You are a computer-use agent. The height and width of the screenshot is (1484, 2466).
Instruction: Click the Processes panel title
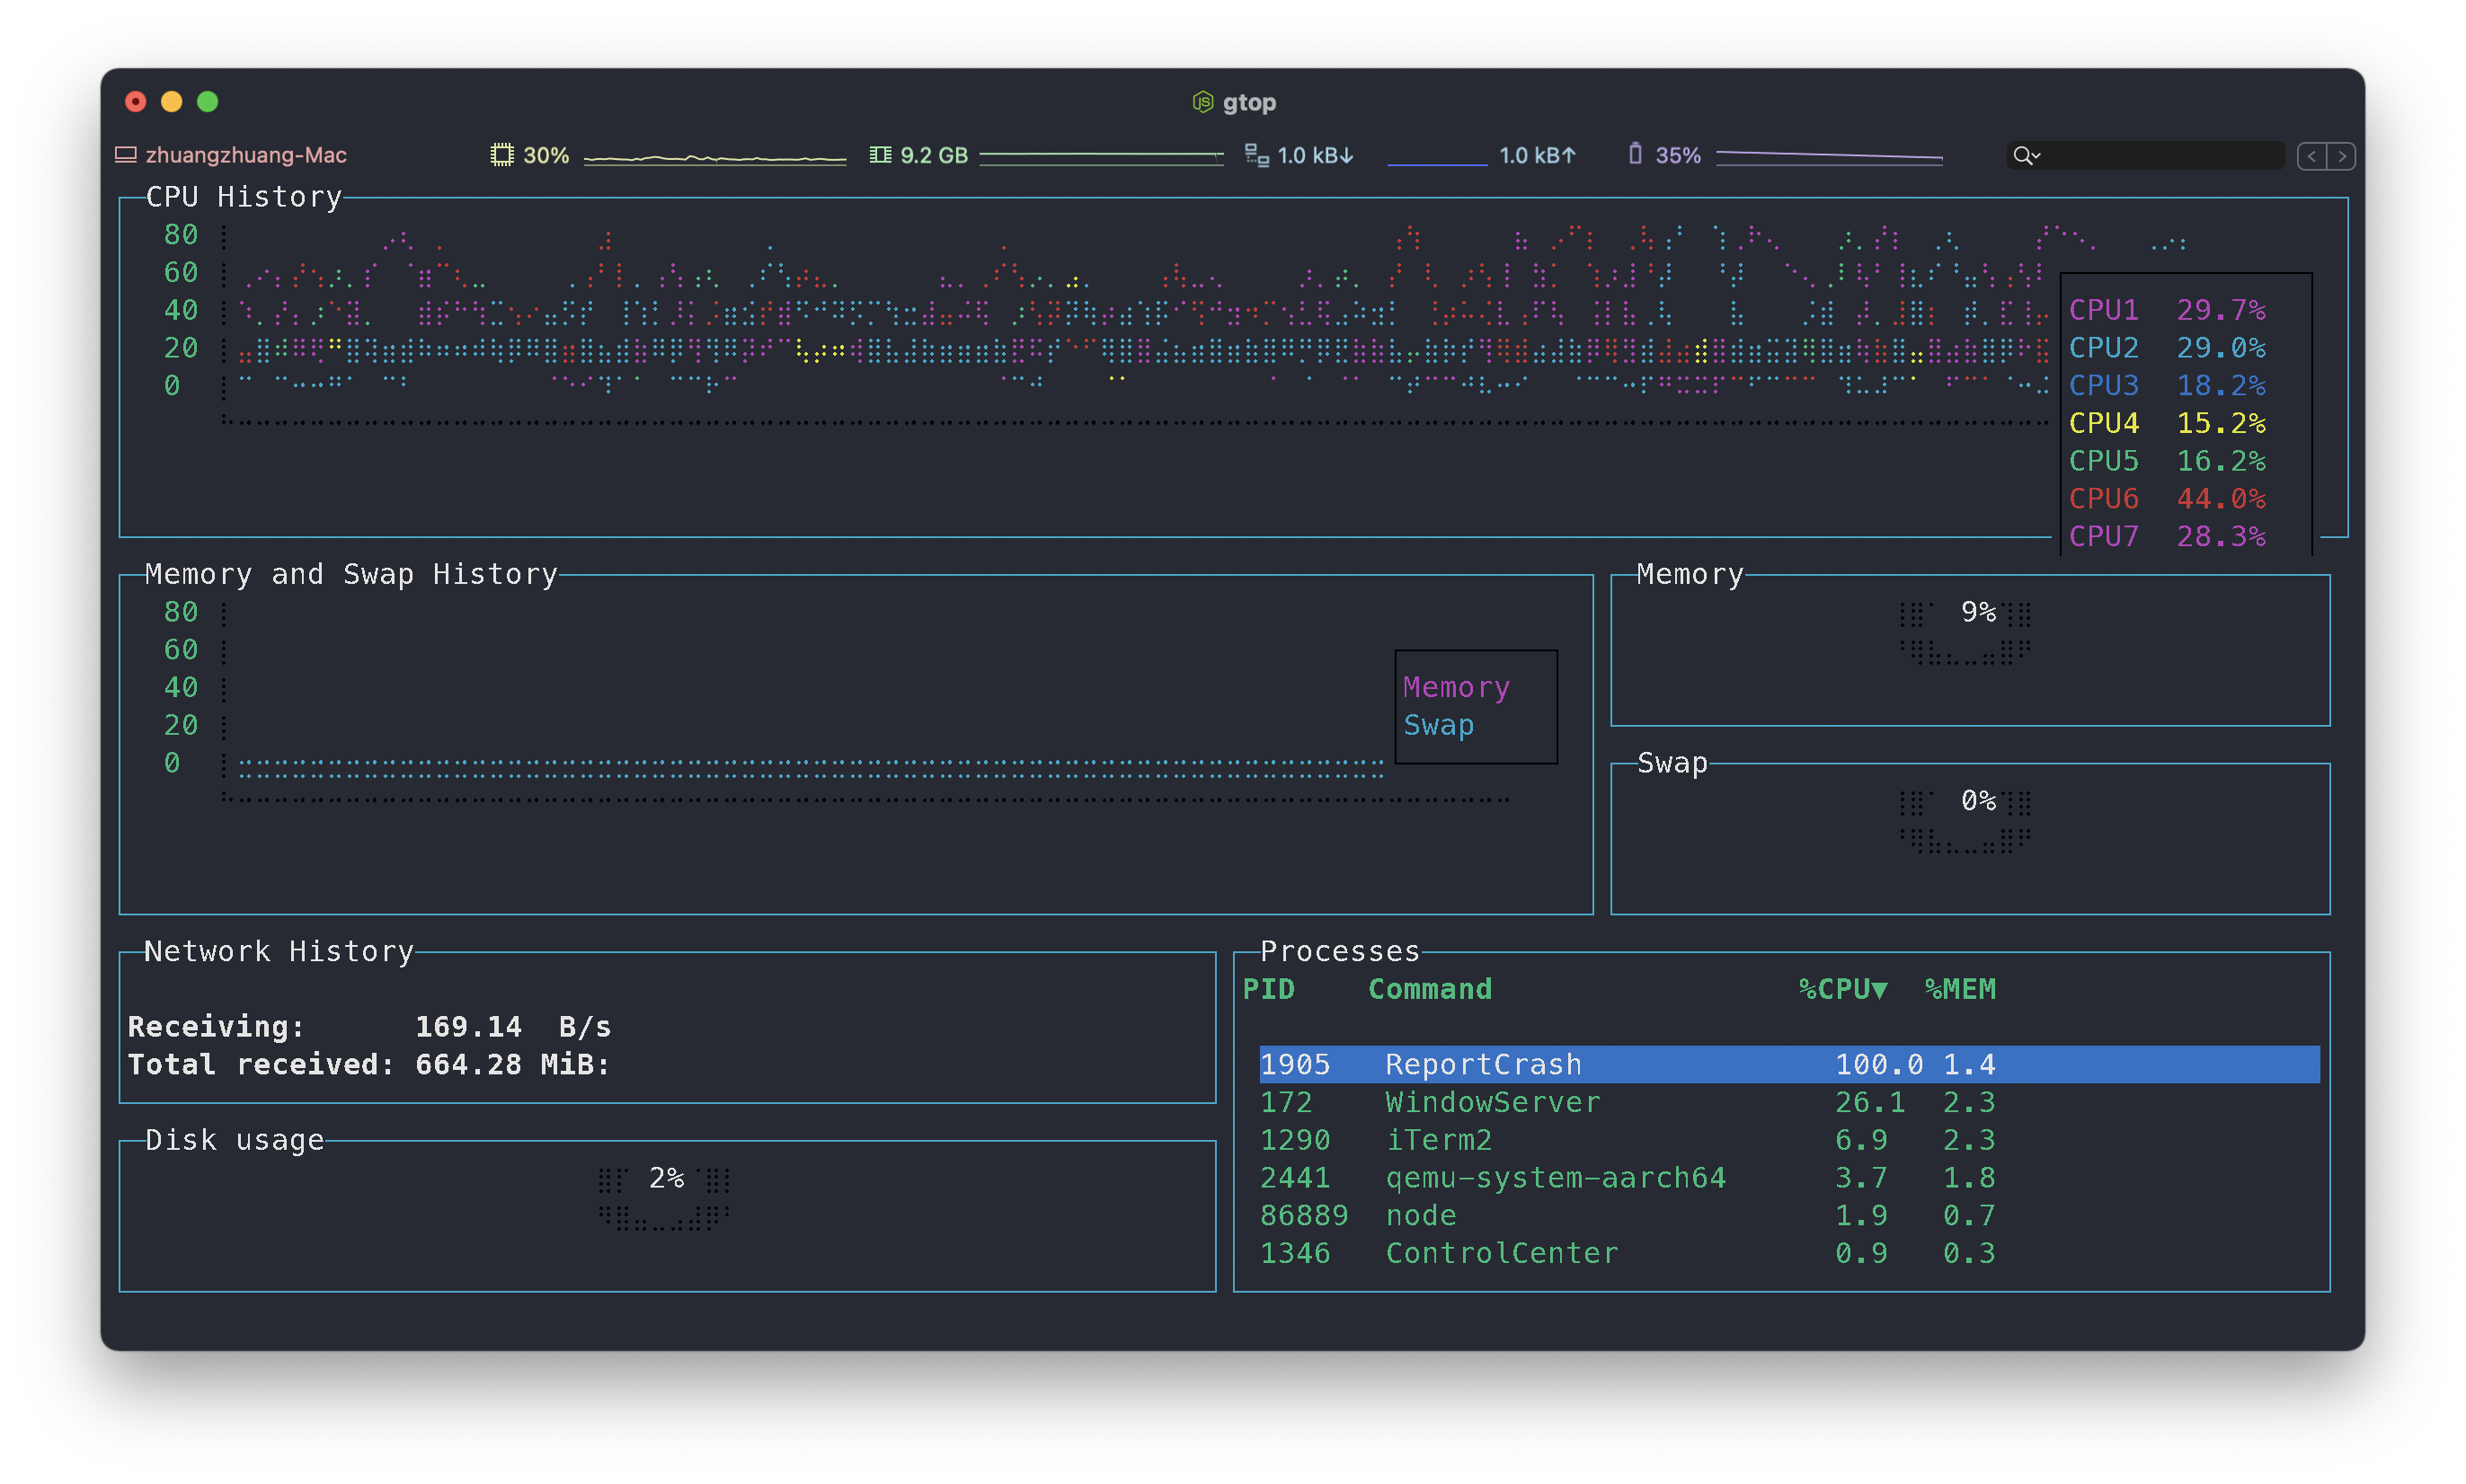[x=1340, y=951]
